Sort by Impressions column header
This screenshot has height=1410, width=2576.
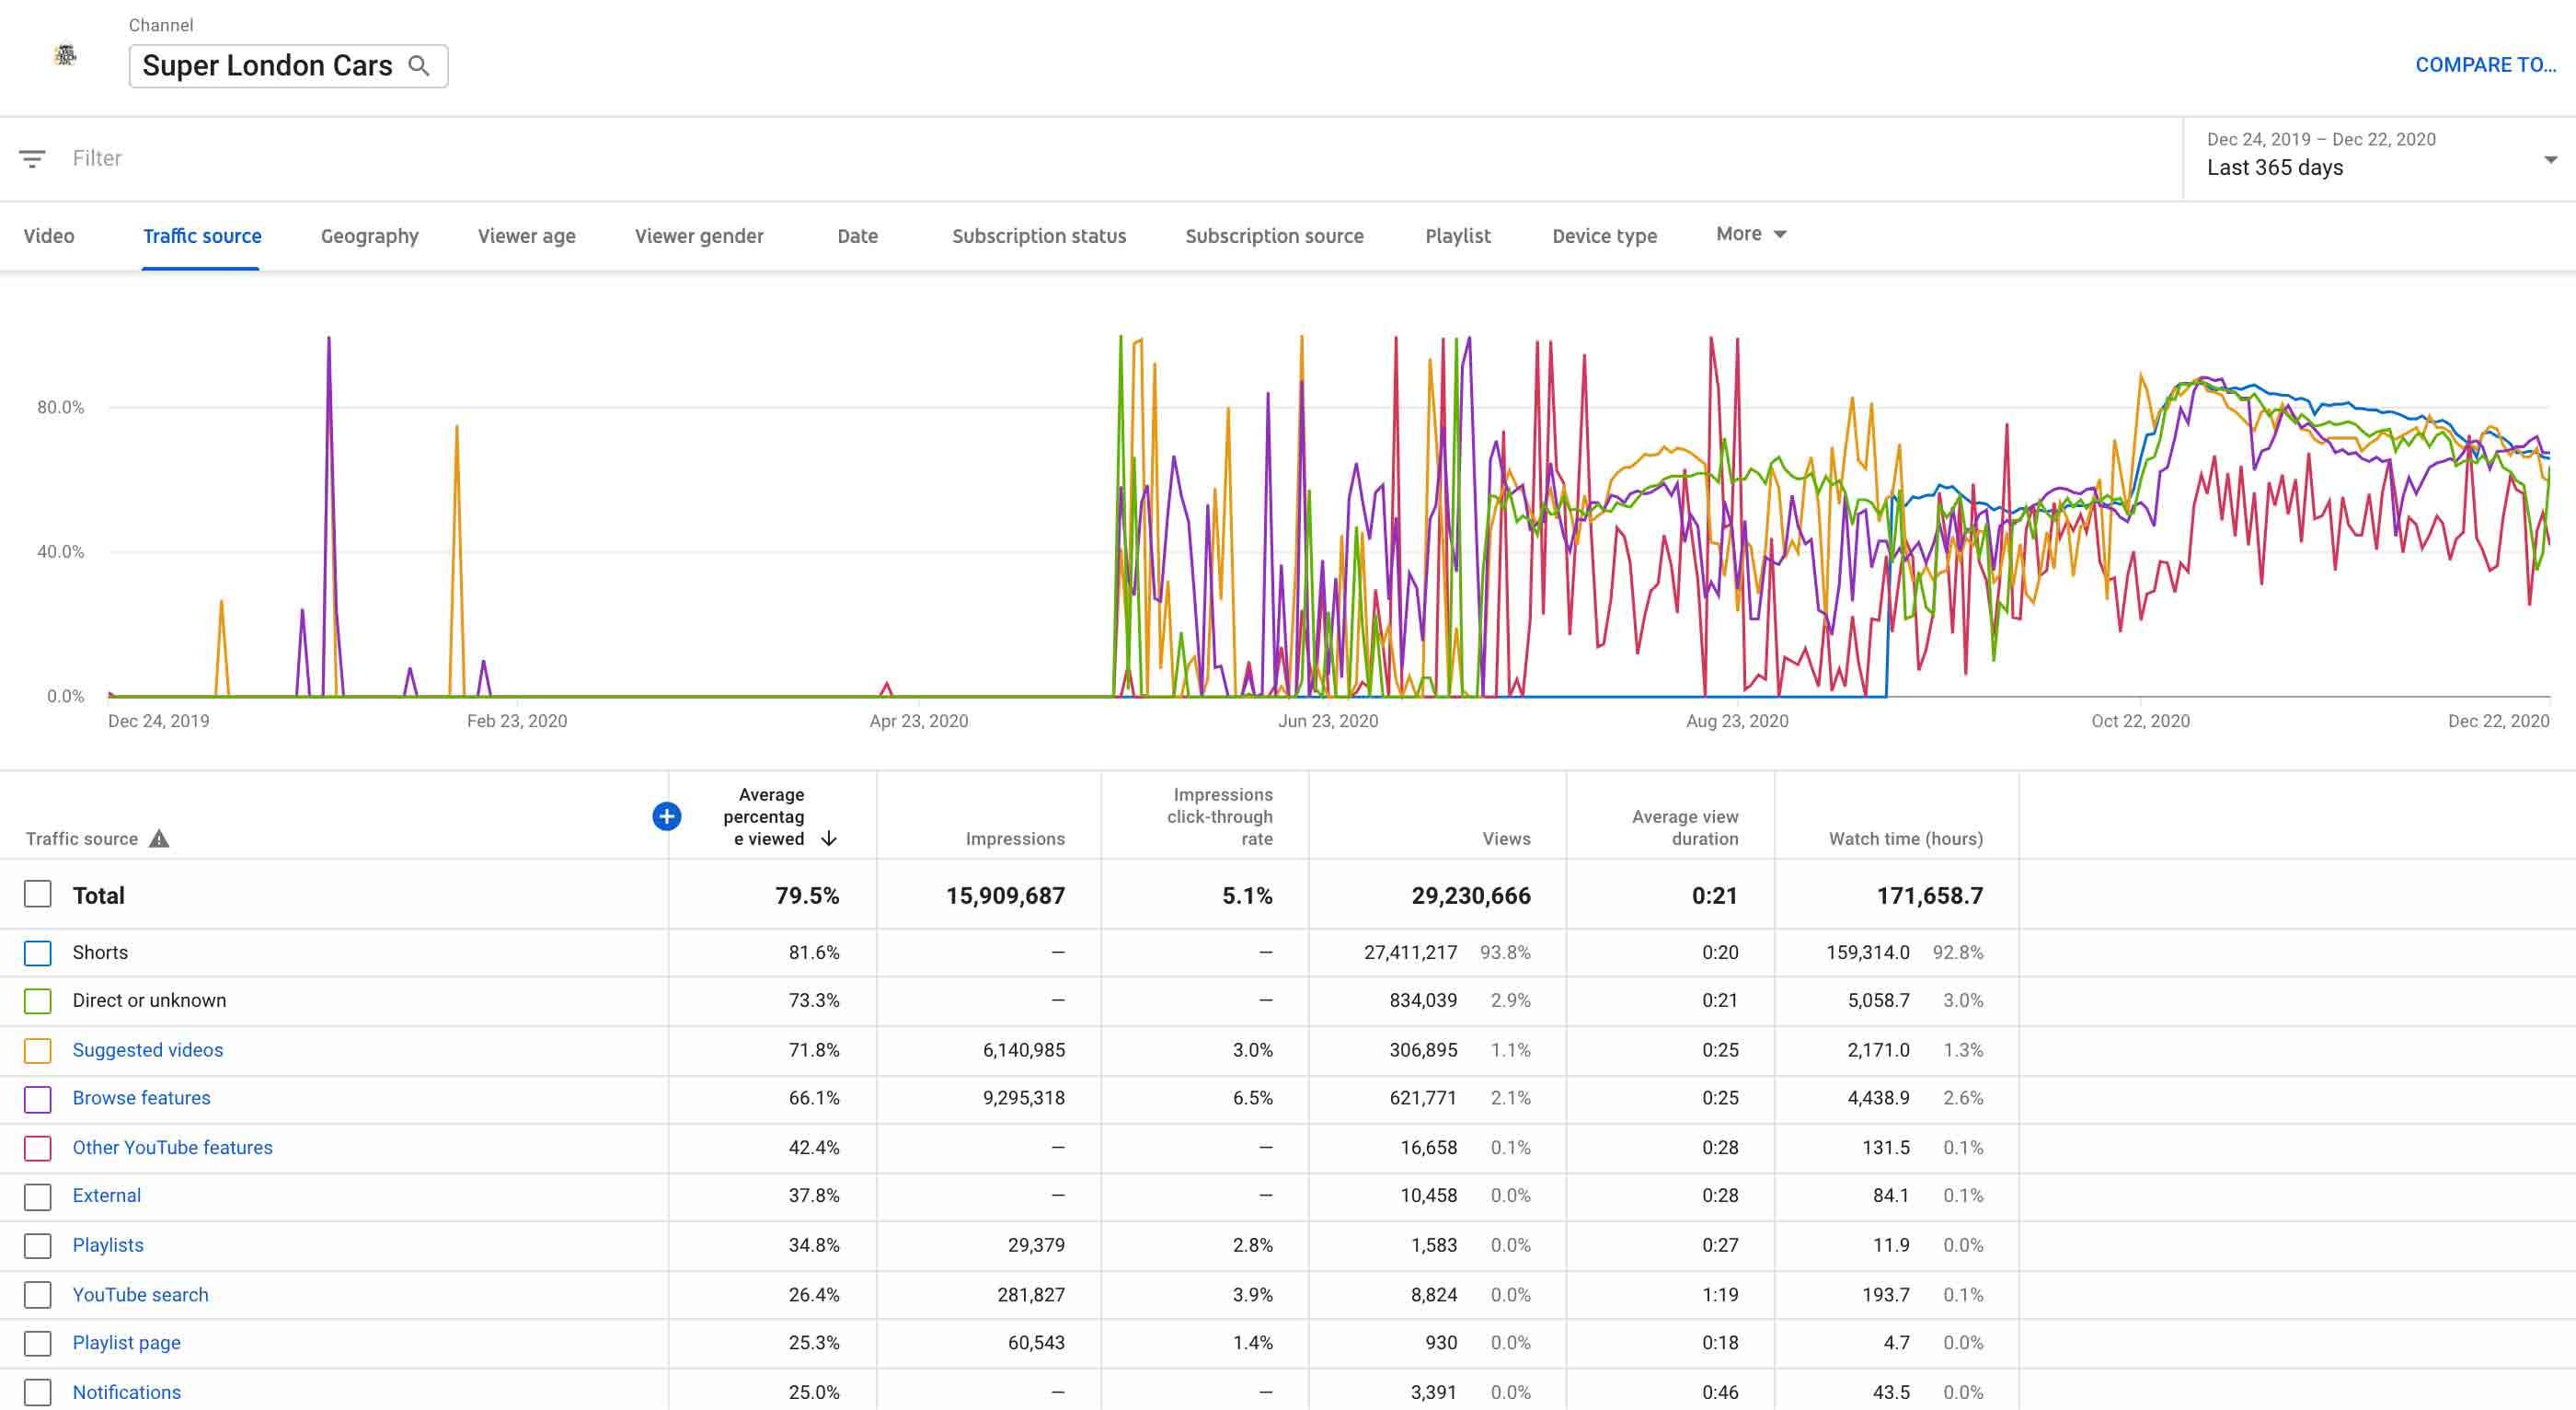click(1015, 838)
